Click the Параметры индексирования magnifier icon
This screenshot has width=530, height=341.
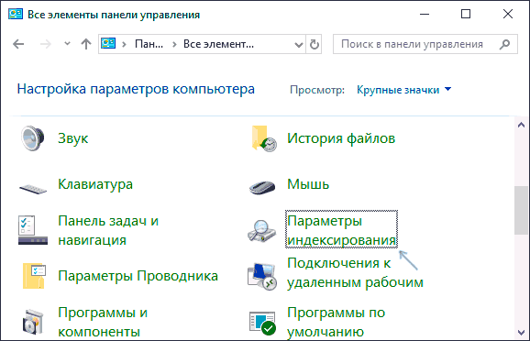[261, 230]
